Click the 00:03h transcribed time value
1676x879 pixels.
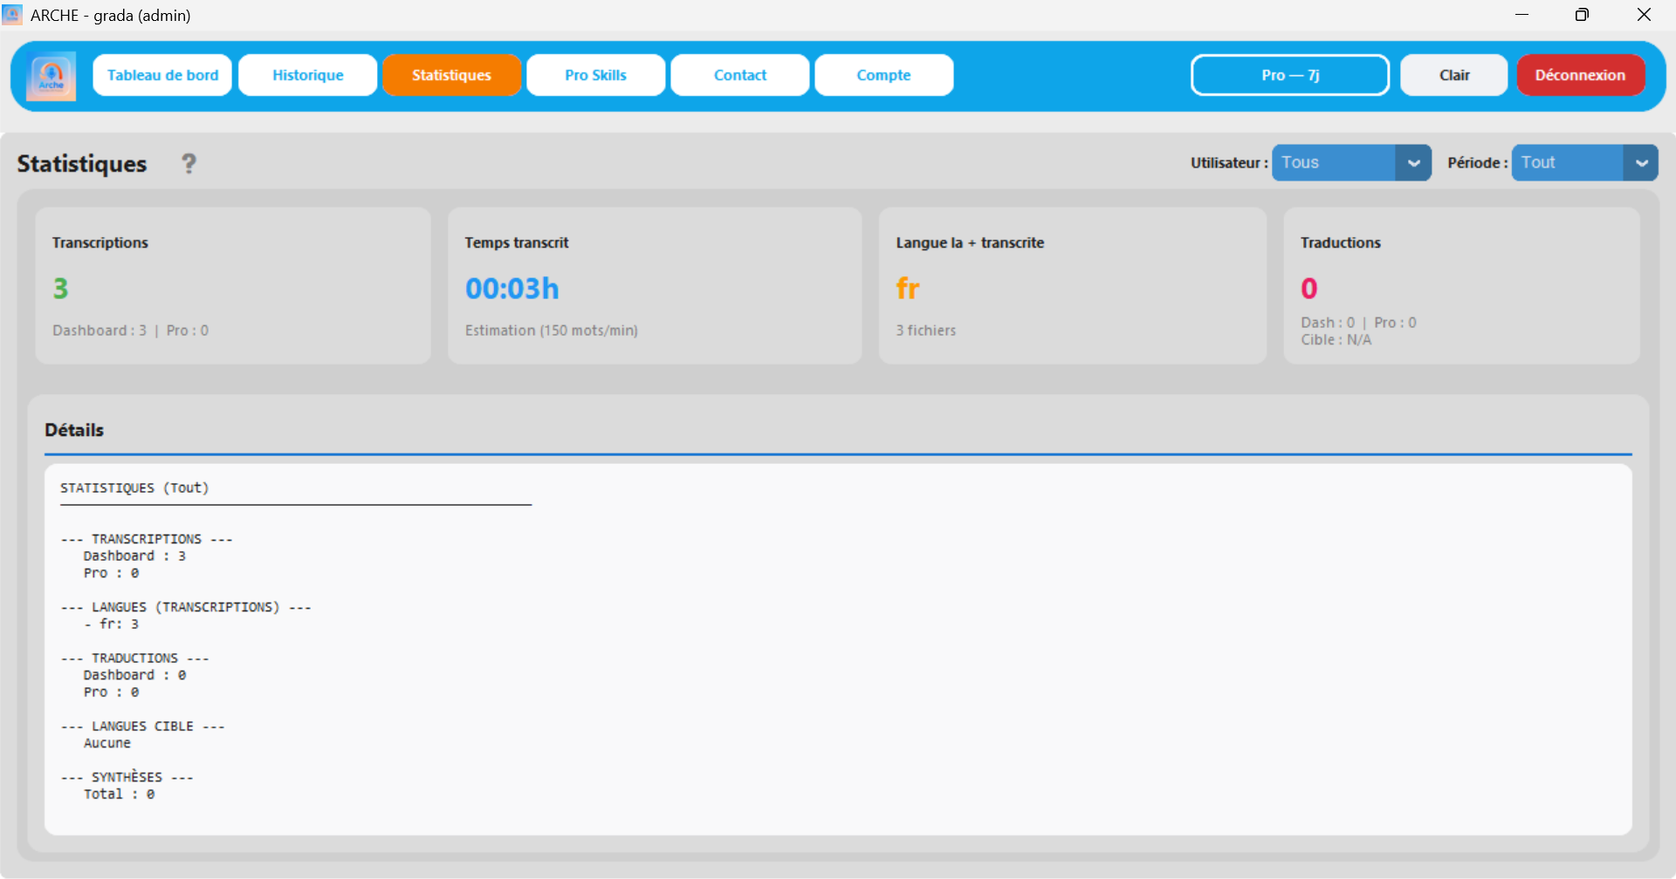tap(512, 289)
